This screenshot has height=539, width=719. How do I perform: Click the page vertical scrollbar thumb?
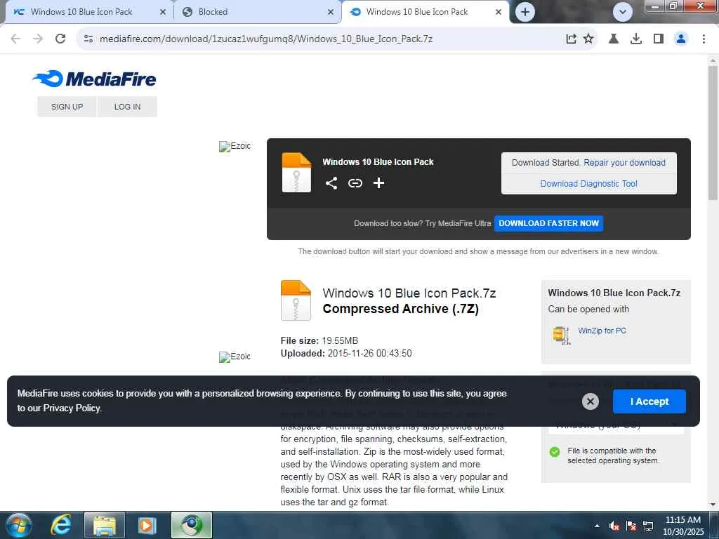tap(713, 133)
